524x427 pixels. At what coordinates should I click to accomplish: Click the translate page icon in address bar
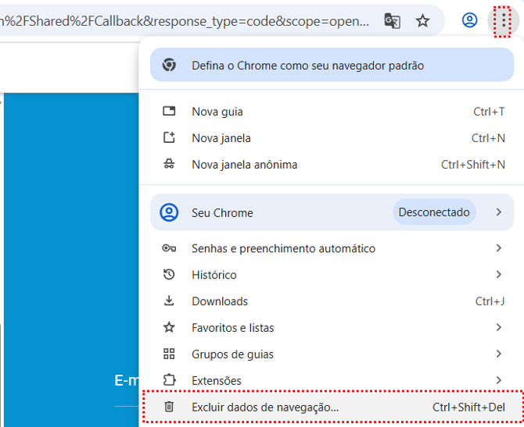pyautogui.click(x=393, y=21)
